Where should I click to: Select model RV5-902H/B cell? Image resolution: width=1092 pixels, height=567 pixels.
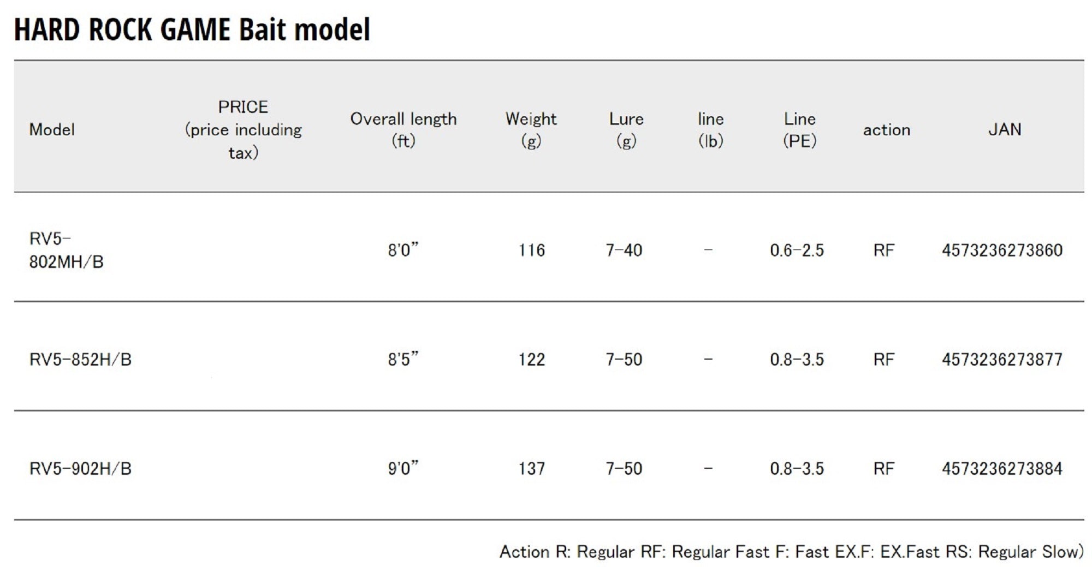[80, 469]
